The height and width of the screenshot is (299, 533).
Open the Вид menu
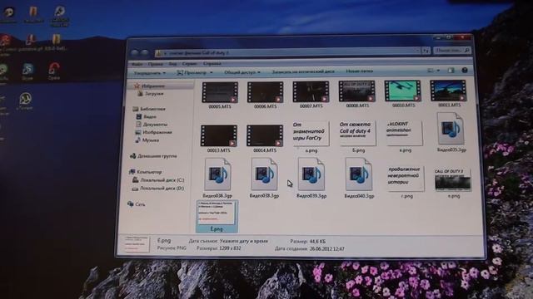point(172,64)
